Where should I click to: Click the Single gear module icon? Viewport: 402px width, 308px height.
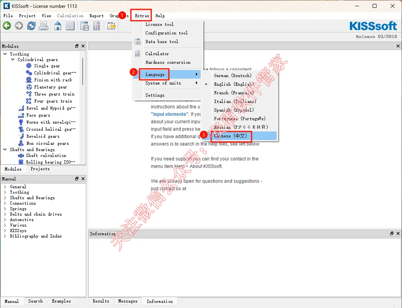[x=29, y=66]
